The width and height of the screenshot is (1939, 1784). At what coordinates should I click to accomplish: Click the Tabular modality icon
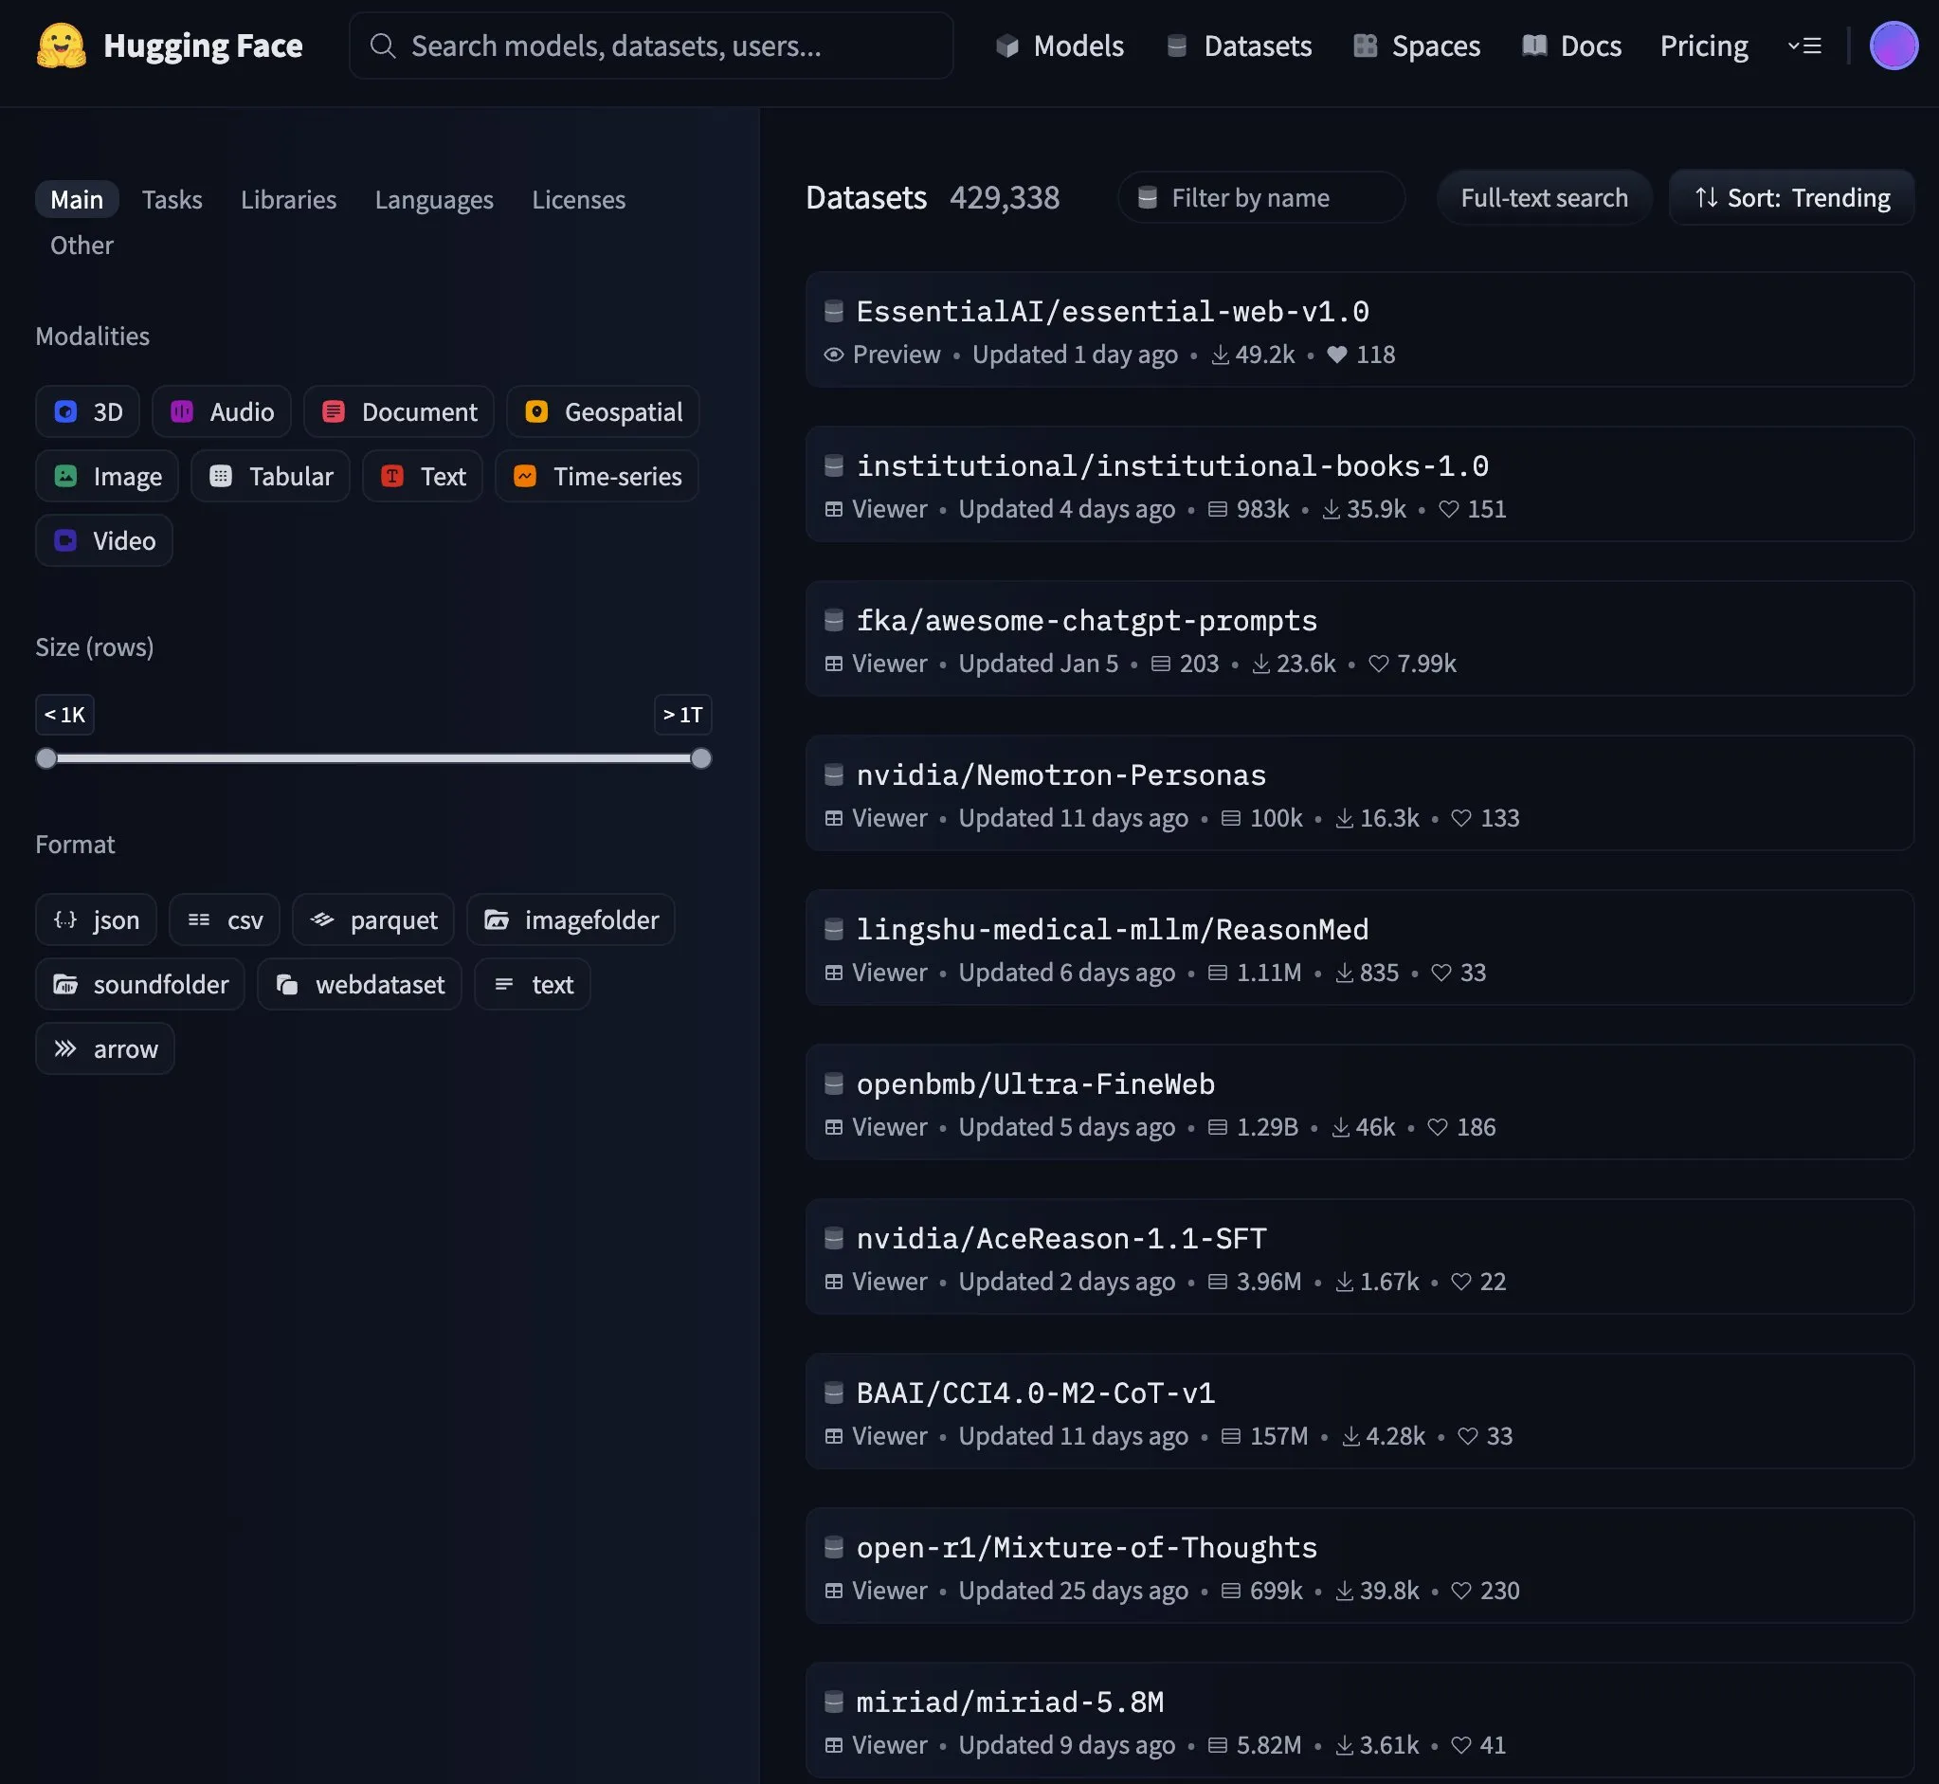221,476
